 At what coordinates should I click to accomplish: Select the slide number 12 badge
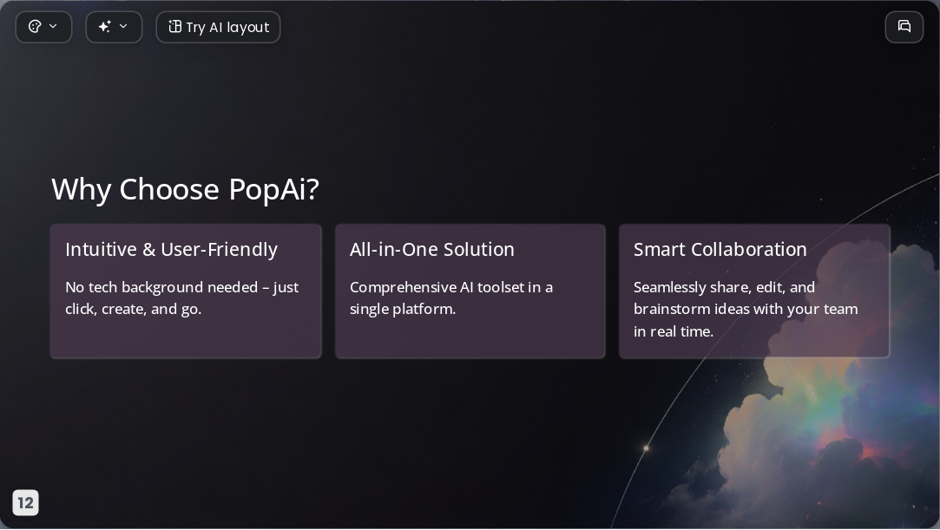pos(25,502)
